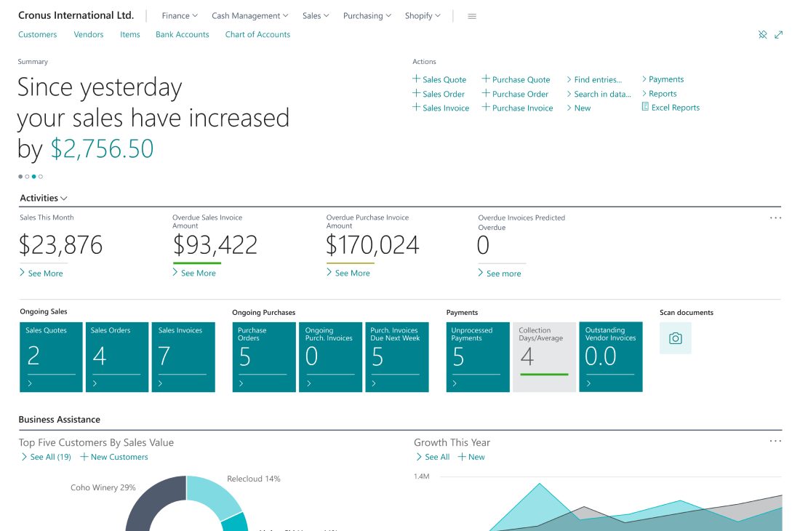Open Purch. Invoices Due Next Week tile
Screen dimensions: 800x531
coord(397,357)
